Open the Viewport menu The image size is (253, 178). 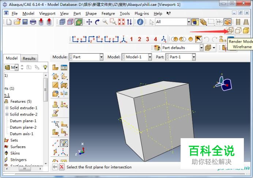tap(47, 14)
